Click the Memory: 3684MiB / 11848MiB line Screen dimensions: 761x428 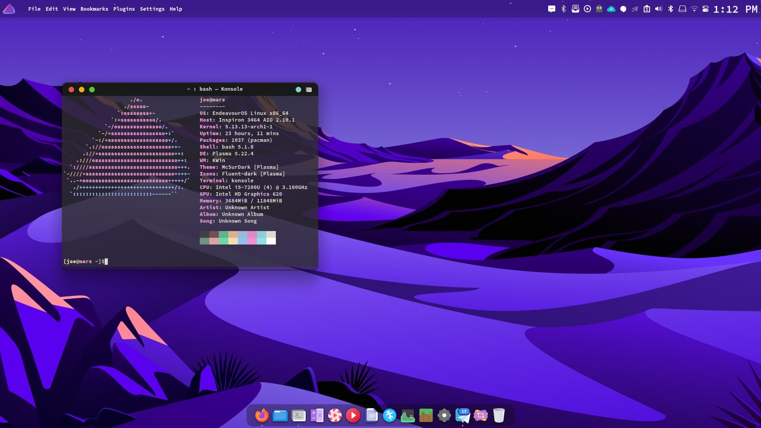pyautogui.click(x=241, y=201)
